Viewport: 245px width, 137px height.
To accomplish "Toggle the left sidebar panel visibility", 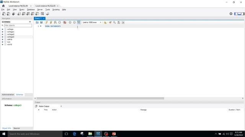I will pyautogui.click(x=236, y=14).
